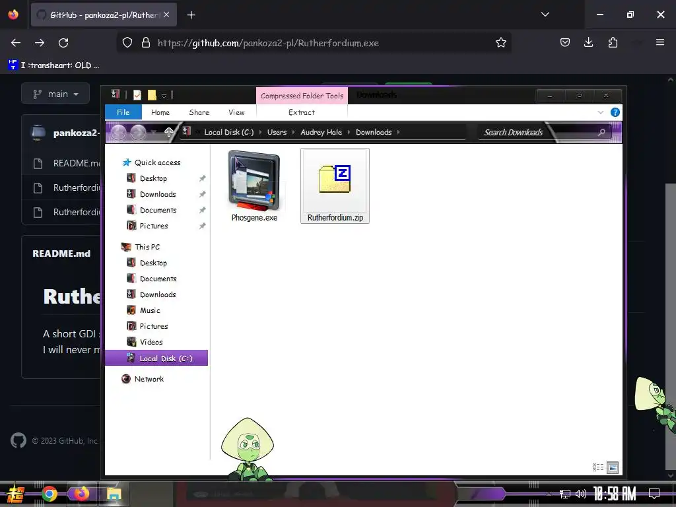
Task: Go back one page in Firefox
Action: coord(16,43)
